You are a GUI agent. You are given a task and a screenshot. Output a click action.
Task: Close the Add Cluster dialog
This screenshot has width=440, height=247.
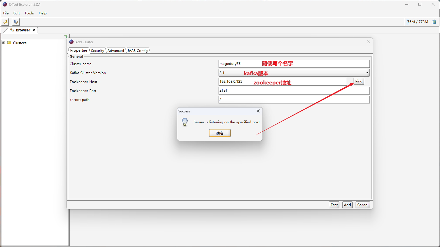[369, 42]
